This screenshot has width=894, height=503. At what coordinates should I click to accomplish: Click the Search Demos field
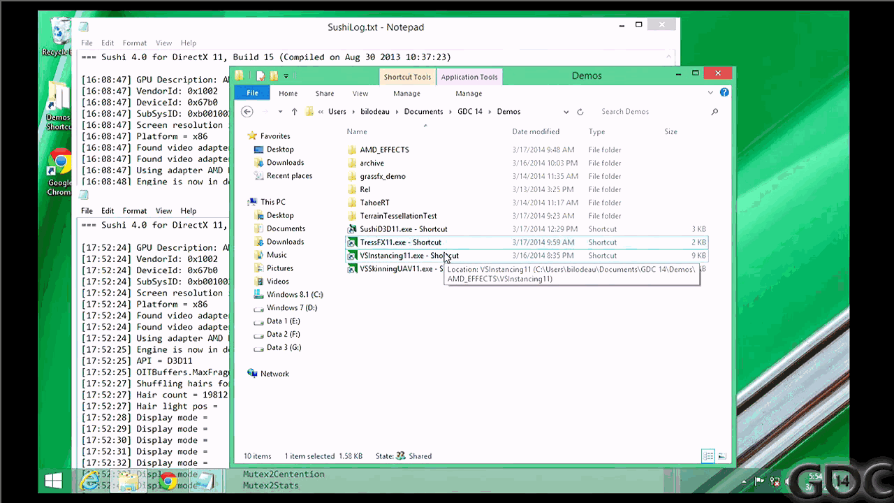(653, 112)
